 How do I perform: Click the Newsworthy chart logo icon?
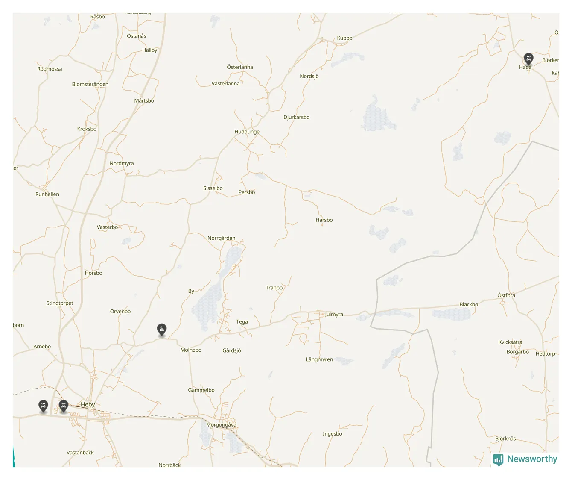[498, 460]
